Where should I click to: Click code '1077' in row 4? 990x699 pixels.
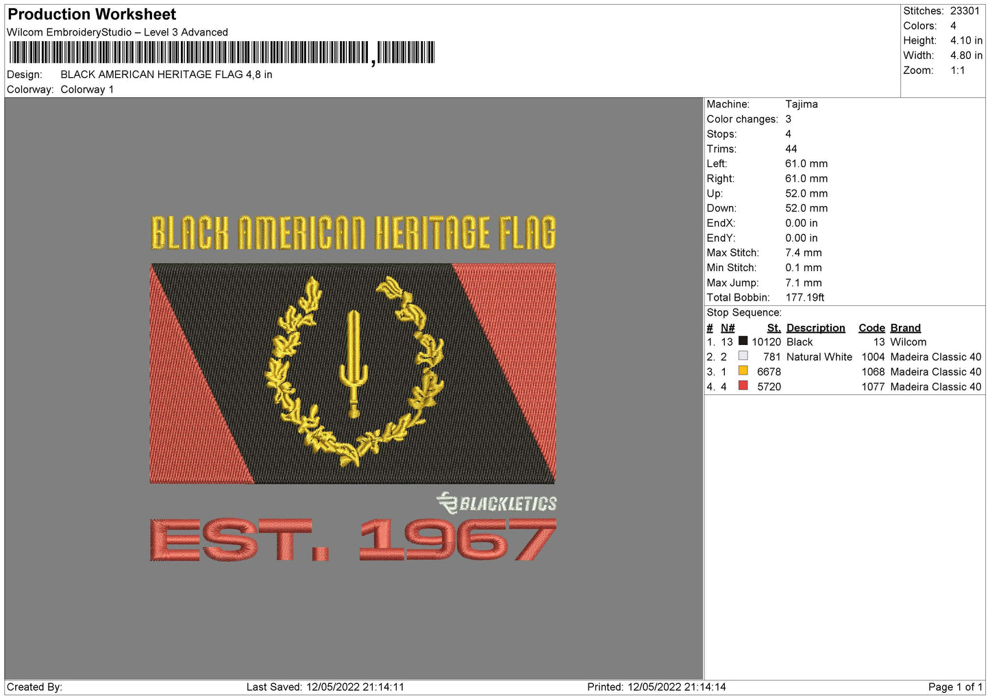874,387
